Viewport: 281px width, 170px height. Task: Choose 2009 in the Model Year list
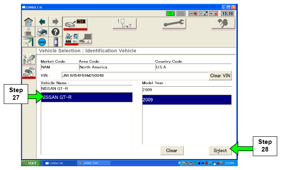click(186, 100)
